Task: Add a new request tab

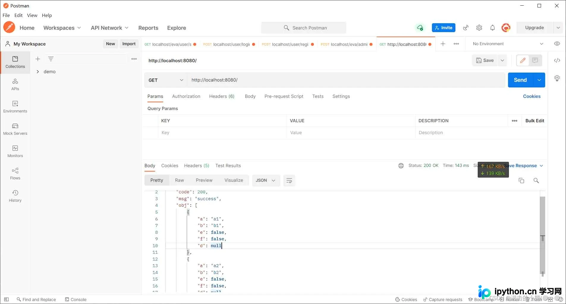Action: click(x=443, y=44)
